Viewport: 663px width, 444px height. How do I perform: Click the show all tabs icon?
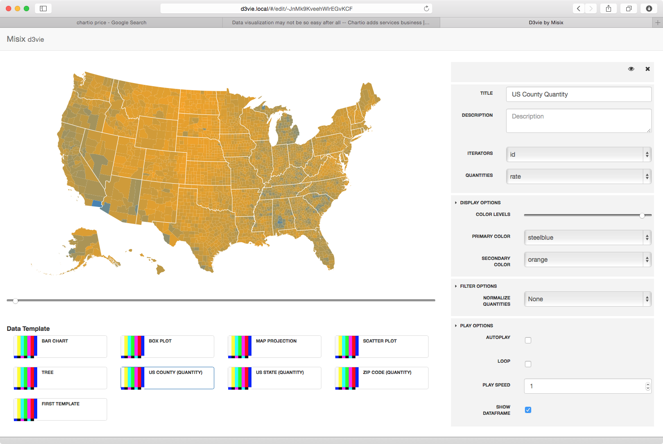click(x=629, y=9)
